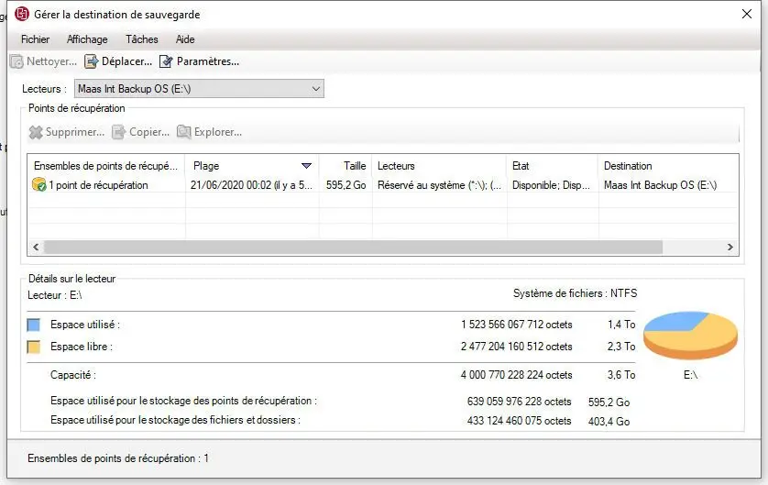Click Explorer... in recovery points toolbar
This screenshot has width=768, height=485.
tap(218, 132)
